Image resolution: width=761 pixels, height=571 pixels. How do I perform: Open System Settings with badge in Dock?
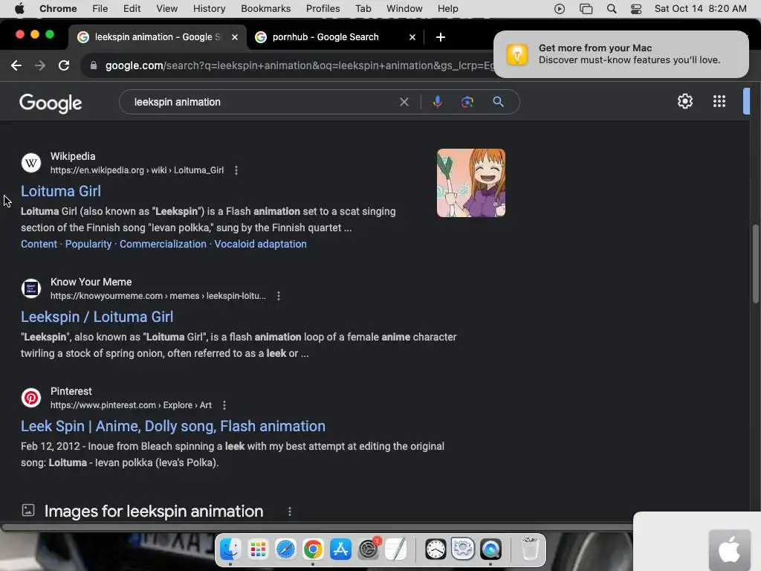369,549
